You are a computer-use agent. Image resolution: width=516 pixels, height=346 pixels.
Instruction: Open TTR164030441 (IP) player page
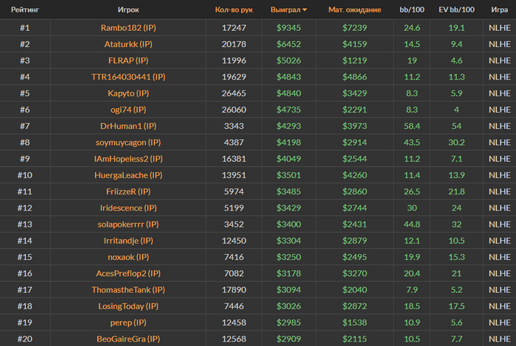click(x=128, y=77)
